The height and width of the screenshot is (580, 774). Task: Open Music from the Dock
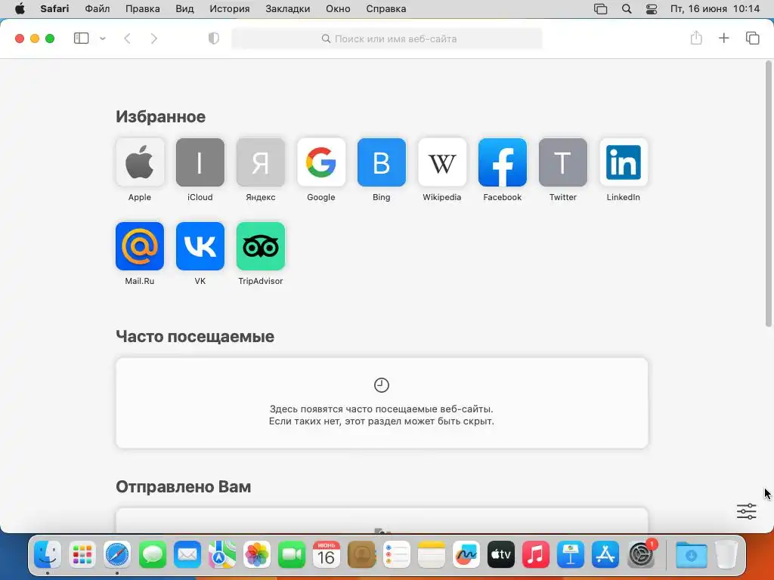click(536, 555)
